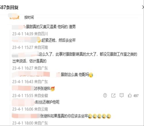Click the first crying emoji after 你应该去坐牢
Image resolution: width=144 pixels, height=126 pixels.
(90, 116)
